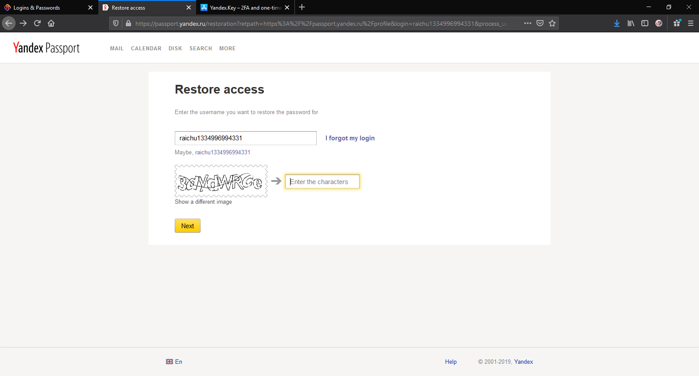Click the username input field
699x376 pixels.
point(246,138)
